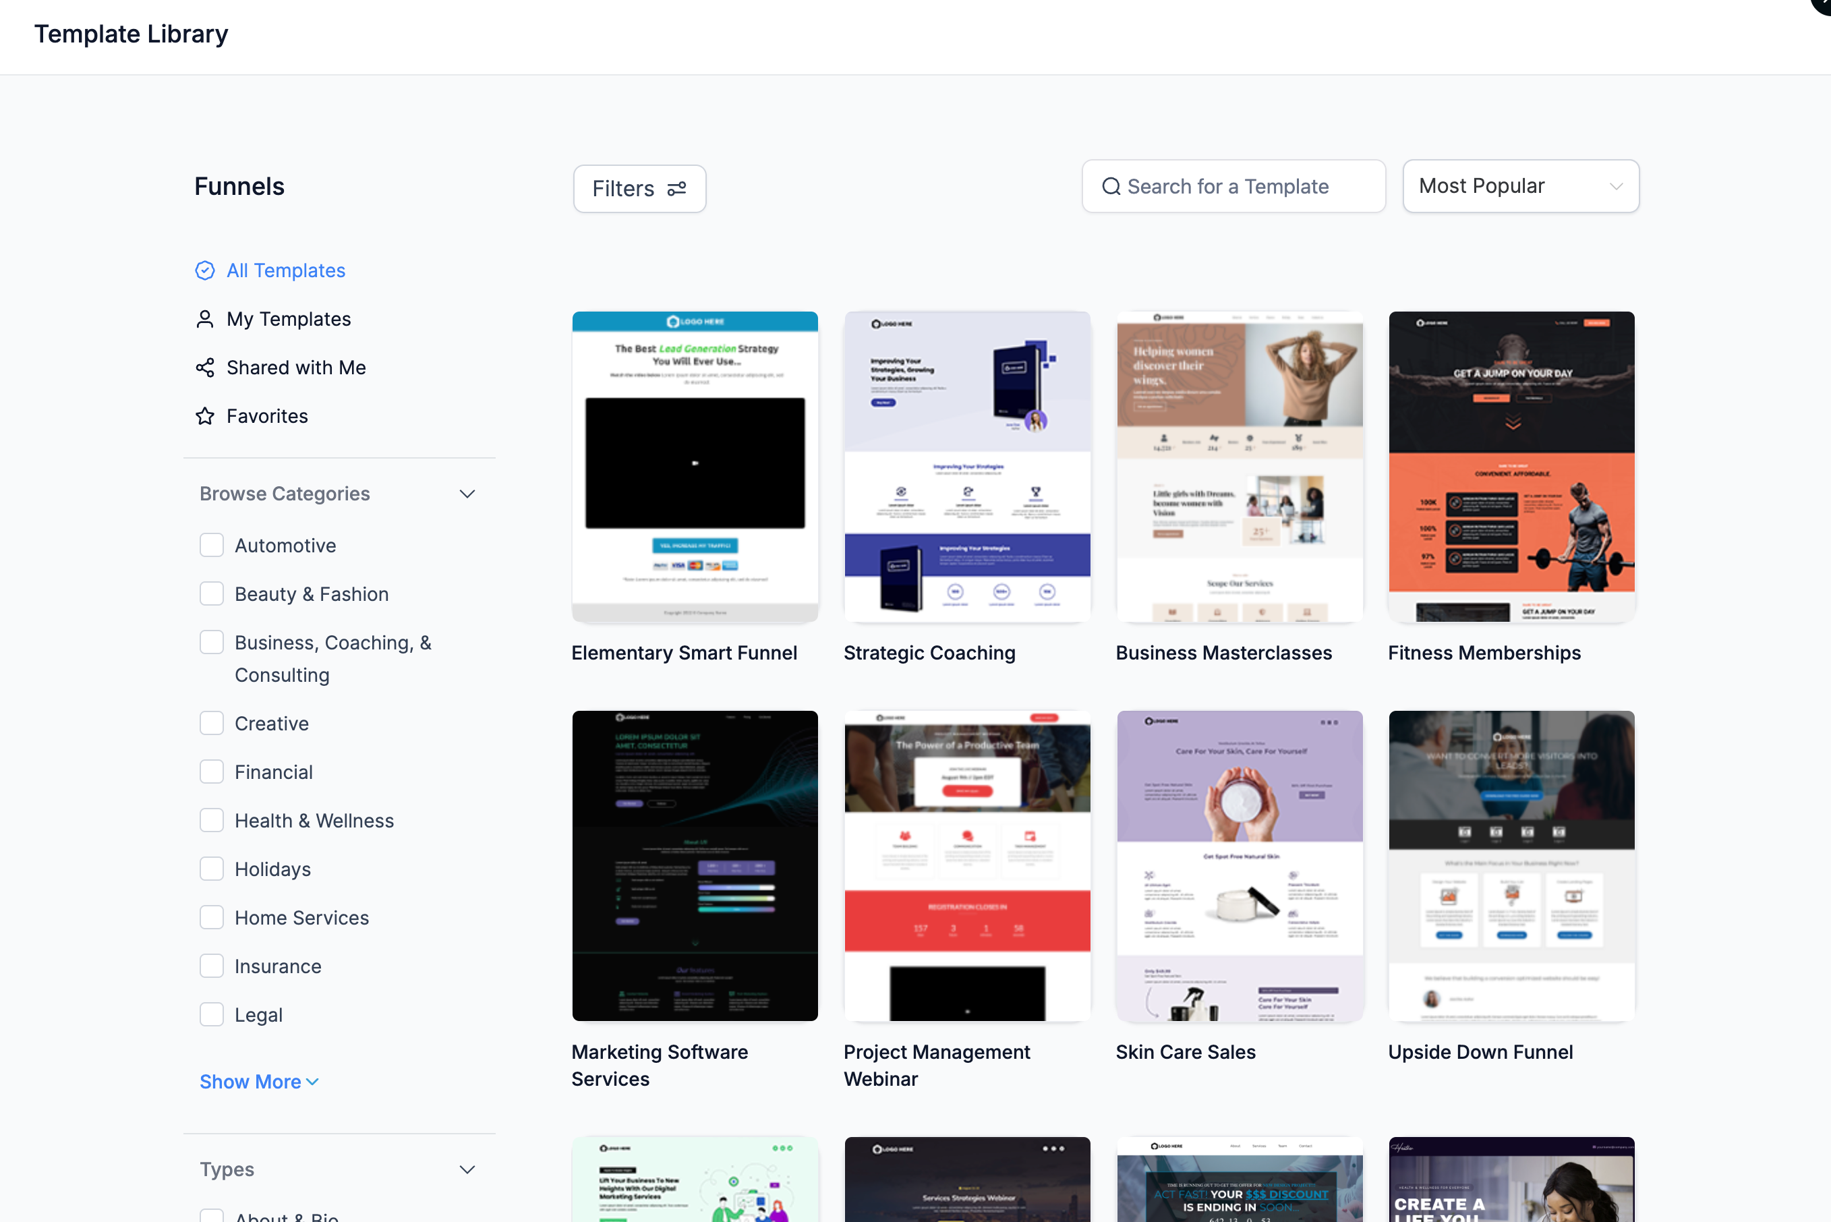Collapse the Types section chevron

[x=467, y=1170]
